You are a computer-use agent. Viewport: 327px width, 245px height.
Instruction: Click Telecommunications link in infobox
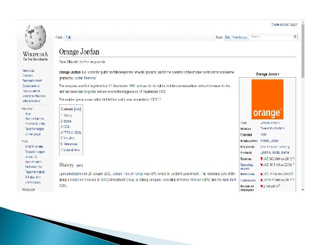(x=272, y=128)
